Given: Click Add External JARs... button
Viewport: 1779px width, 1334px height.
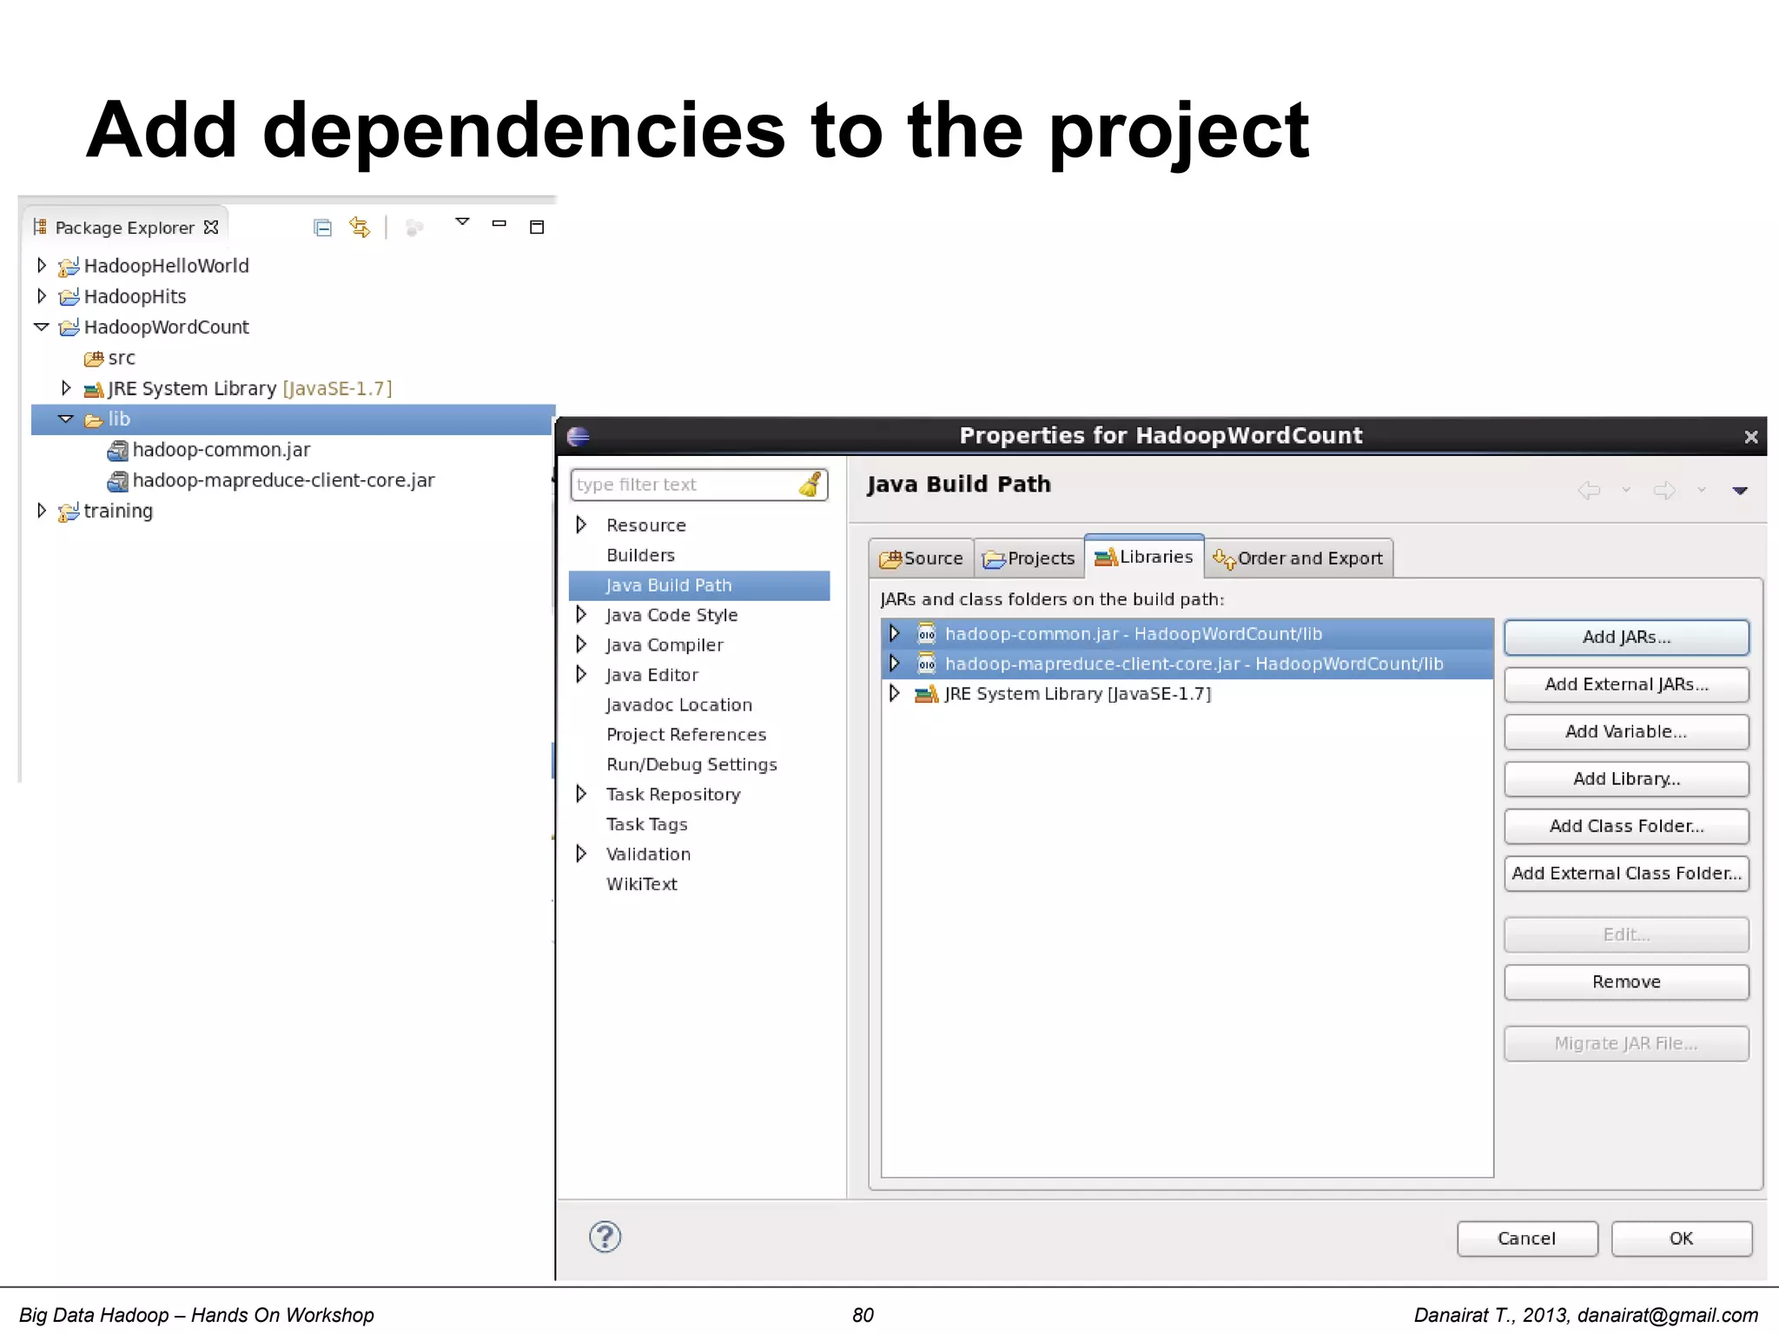Looking at the screenshot, I should point(1626,684).
